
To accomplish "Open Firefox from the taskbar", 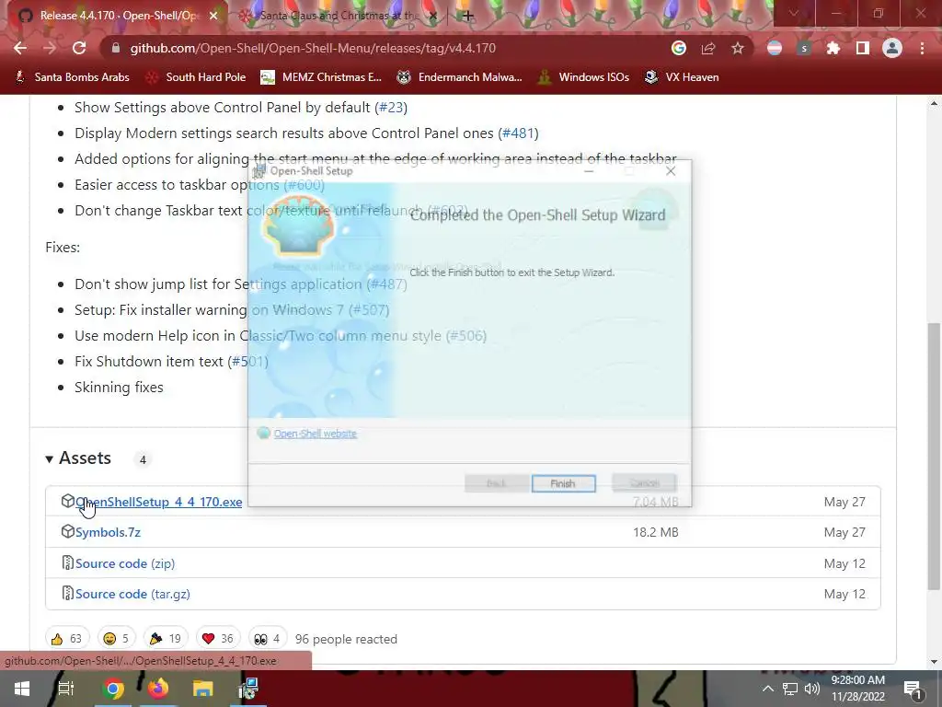I will click(158, 689).
